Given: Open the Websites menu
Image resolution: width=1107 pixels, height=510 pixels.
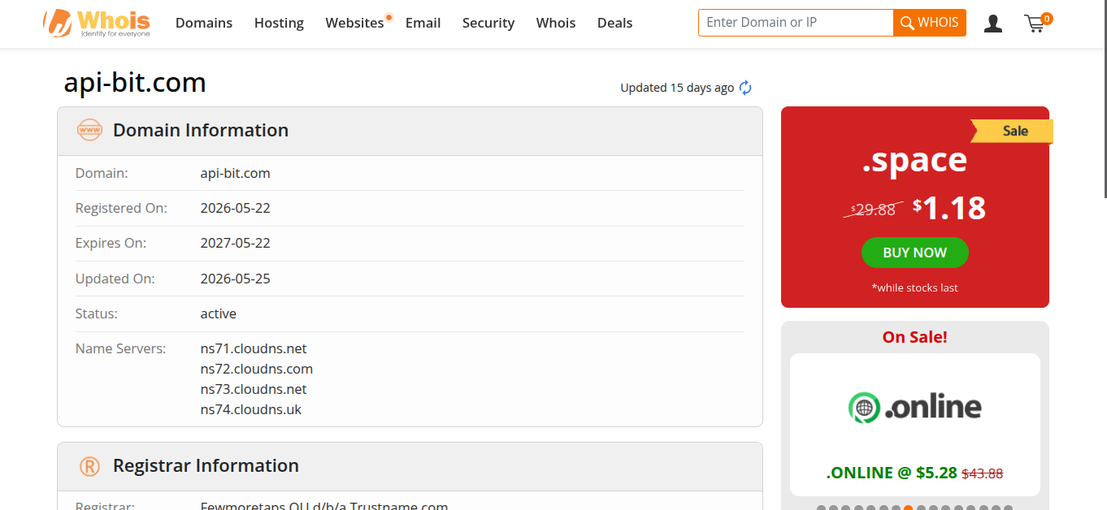Looking at the screenshot, I should point(354,23).
